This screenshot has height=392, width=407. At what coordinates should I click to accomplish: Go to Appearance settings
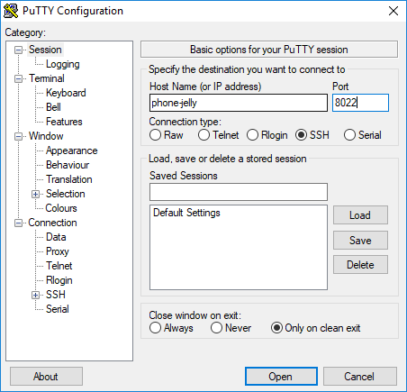pyautogui.click(x=72, y=150)
